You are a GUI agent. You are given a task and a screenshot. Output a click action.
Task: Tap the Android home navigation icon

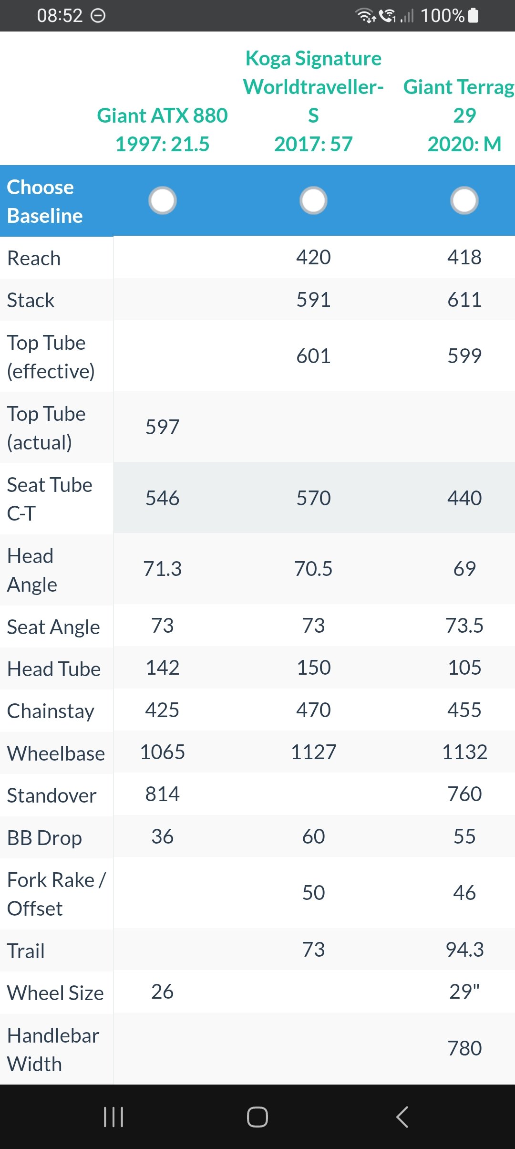pos(257,1117)
